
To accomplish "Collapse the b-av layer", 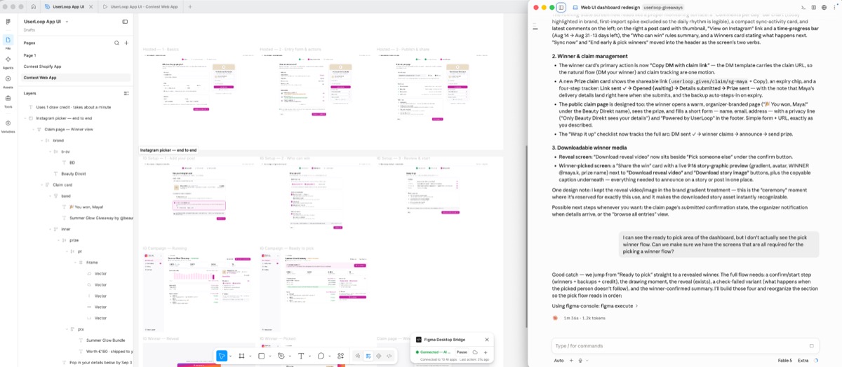I will click(49, 152).
